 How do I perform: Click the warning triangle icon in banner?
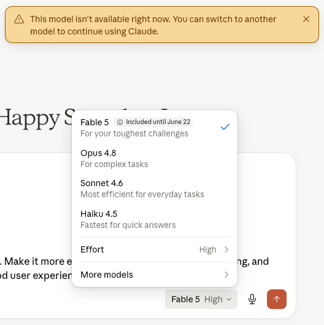(x=19, y=19)
